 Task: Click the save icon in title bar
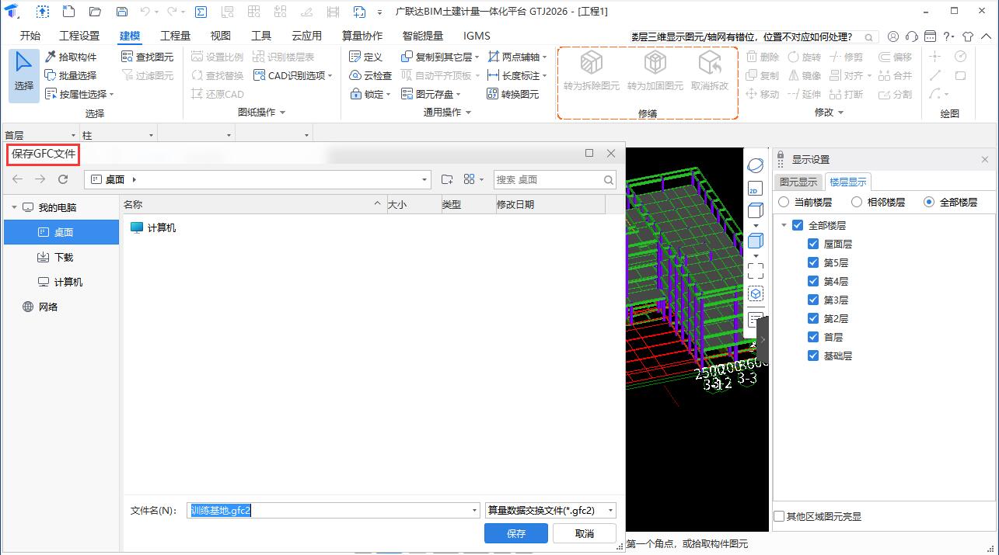point(121,12)
